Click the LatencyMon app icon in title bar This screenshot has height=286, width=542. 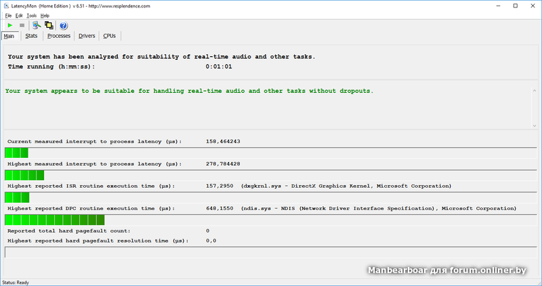[x=6, y=5]
